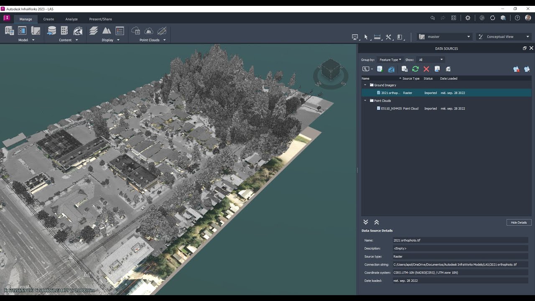Expand the Content group dropdown
Viewport: 535px width, 301px height.
point(76,40)
